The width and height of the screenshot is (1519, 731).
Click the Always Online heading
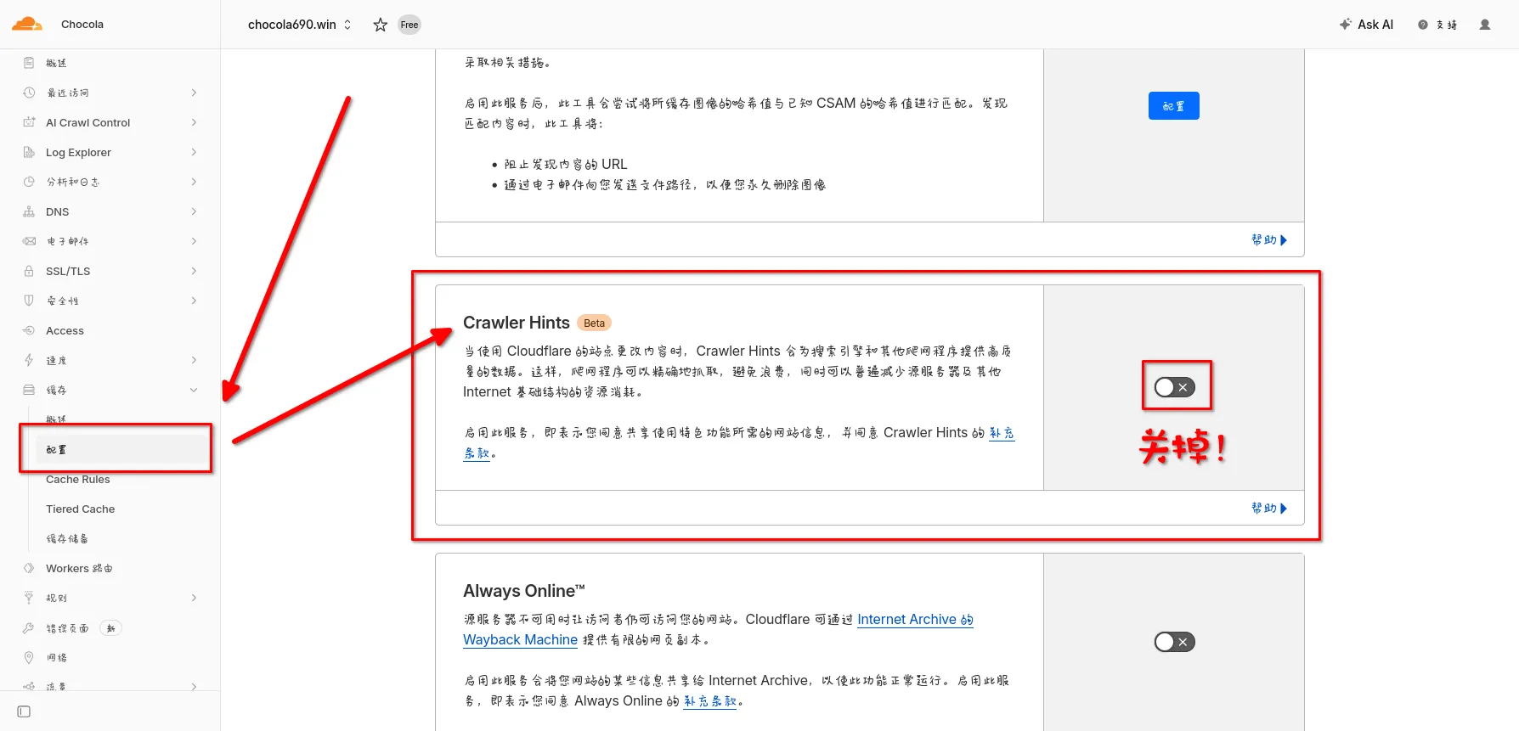pyautogui.click(x=524, y=591)
